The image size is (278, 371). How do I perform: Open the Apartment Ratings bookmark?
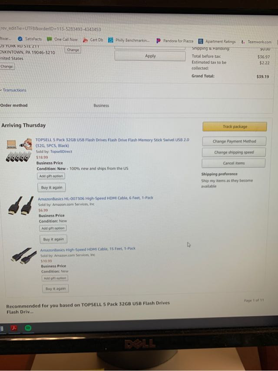pos(217,41)
